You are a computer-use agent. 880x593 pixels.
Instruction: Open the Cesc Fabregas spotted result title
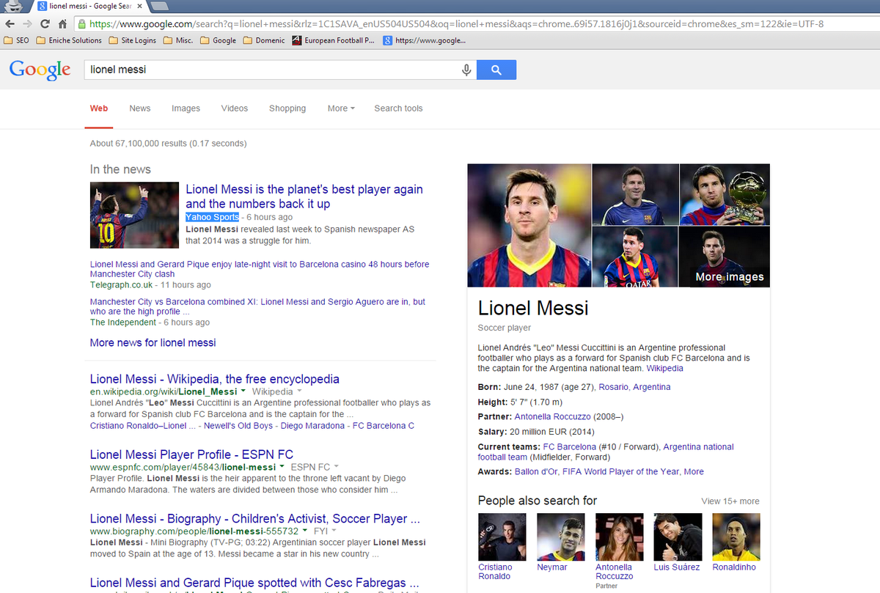(254, 583)
